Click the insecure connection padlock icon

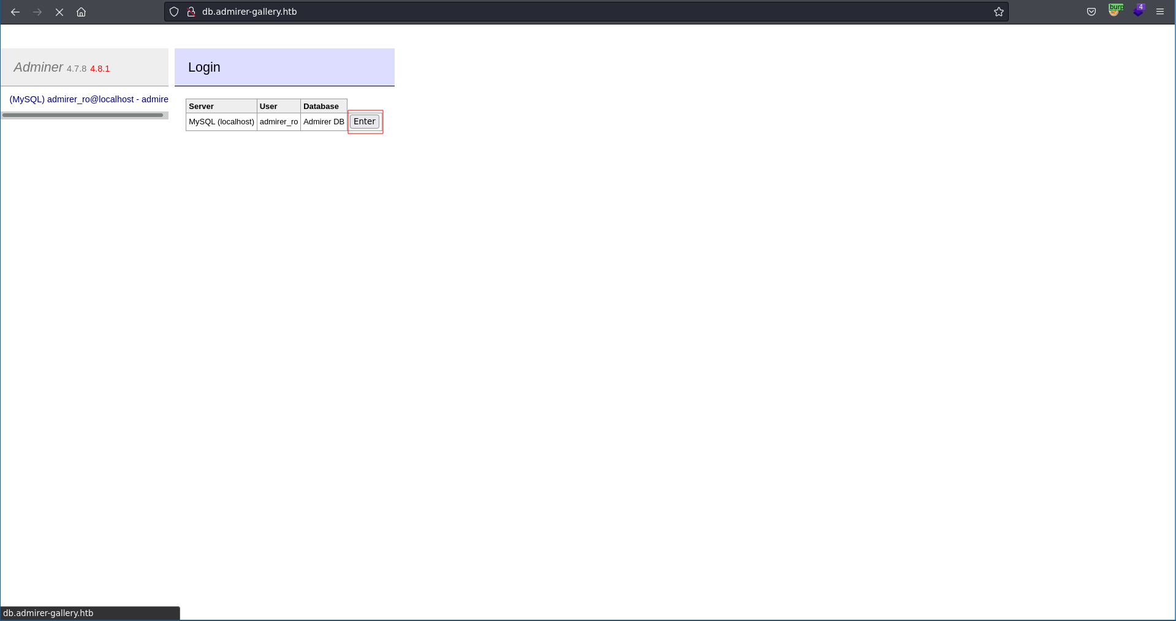[191, 12]
